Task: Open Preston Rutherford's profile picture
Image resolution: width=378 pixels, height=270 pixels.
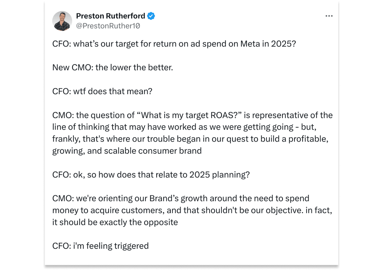Action: pos(62,21)
